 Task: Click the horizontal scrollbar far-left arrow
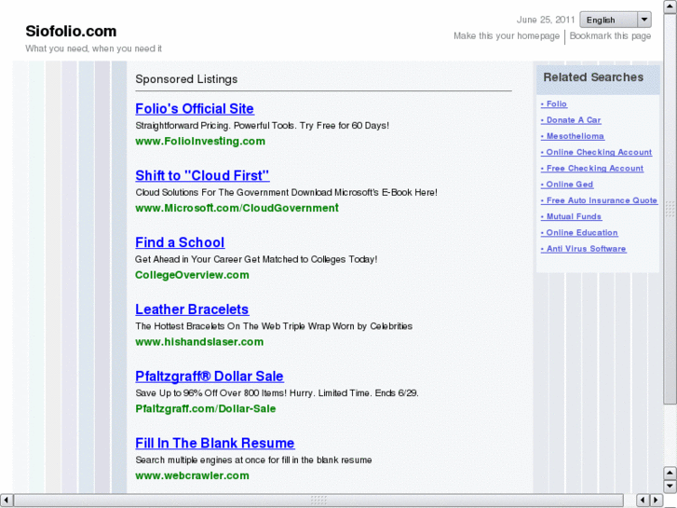point(7,501)
